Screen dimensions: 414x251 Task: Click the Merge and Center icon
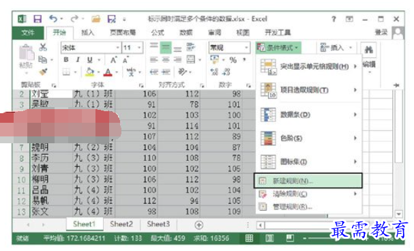click(191, 59)
